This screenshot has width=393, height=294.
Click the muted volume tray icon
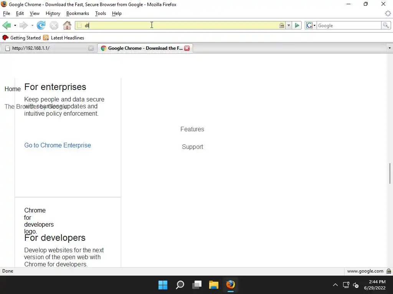356,285
